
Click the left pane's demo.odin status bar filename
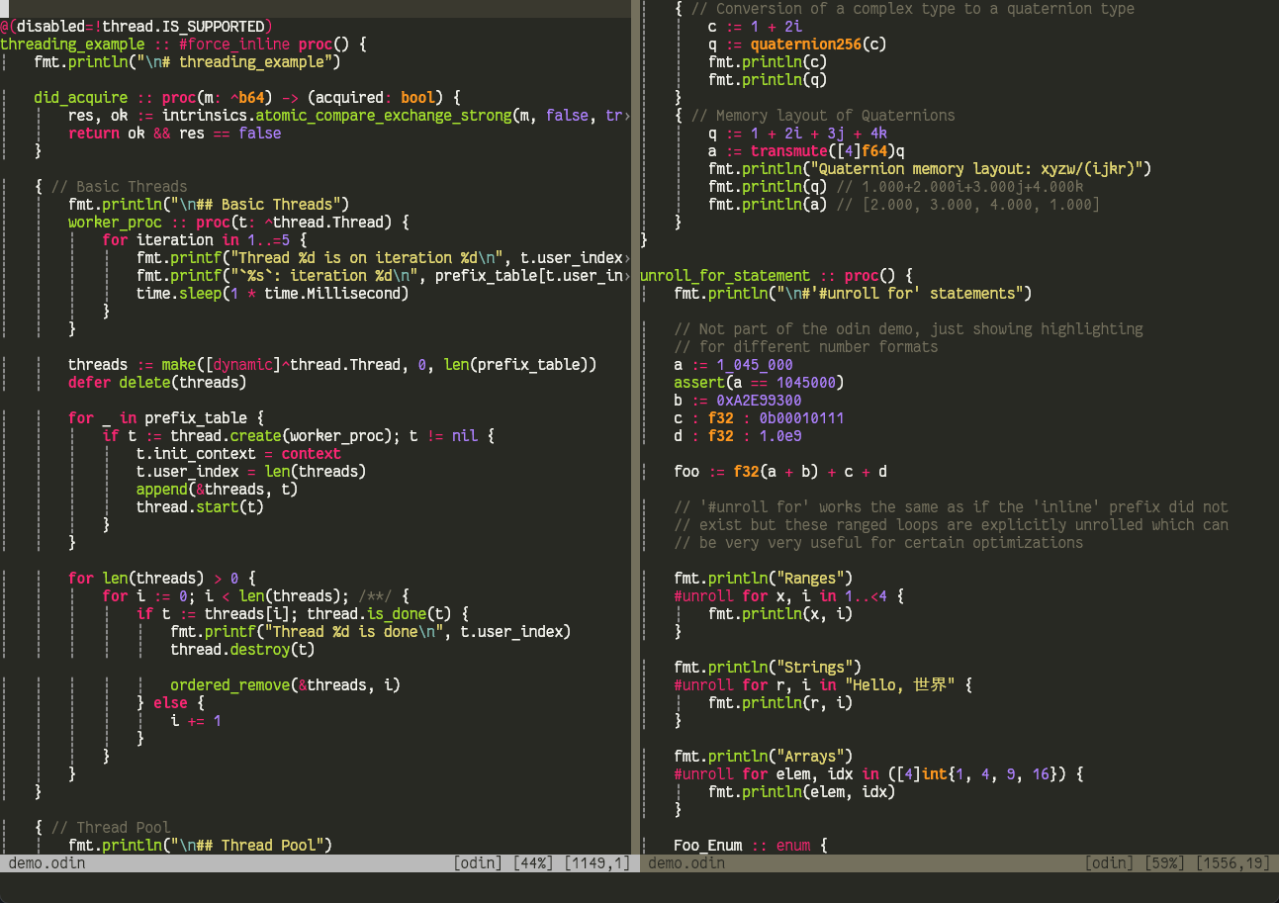coord(46,862)
